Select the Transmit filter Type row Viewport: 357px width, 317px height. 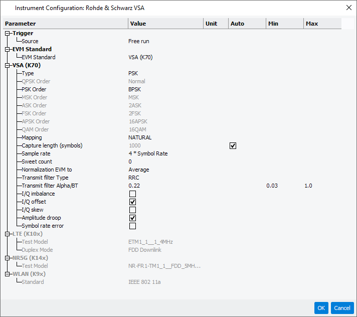(x=45, y=178)
